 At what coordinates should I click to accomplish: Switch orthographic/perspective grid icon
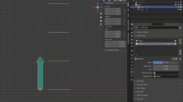(x=101, y=24)
